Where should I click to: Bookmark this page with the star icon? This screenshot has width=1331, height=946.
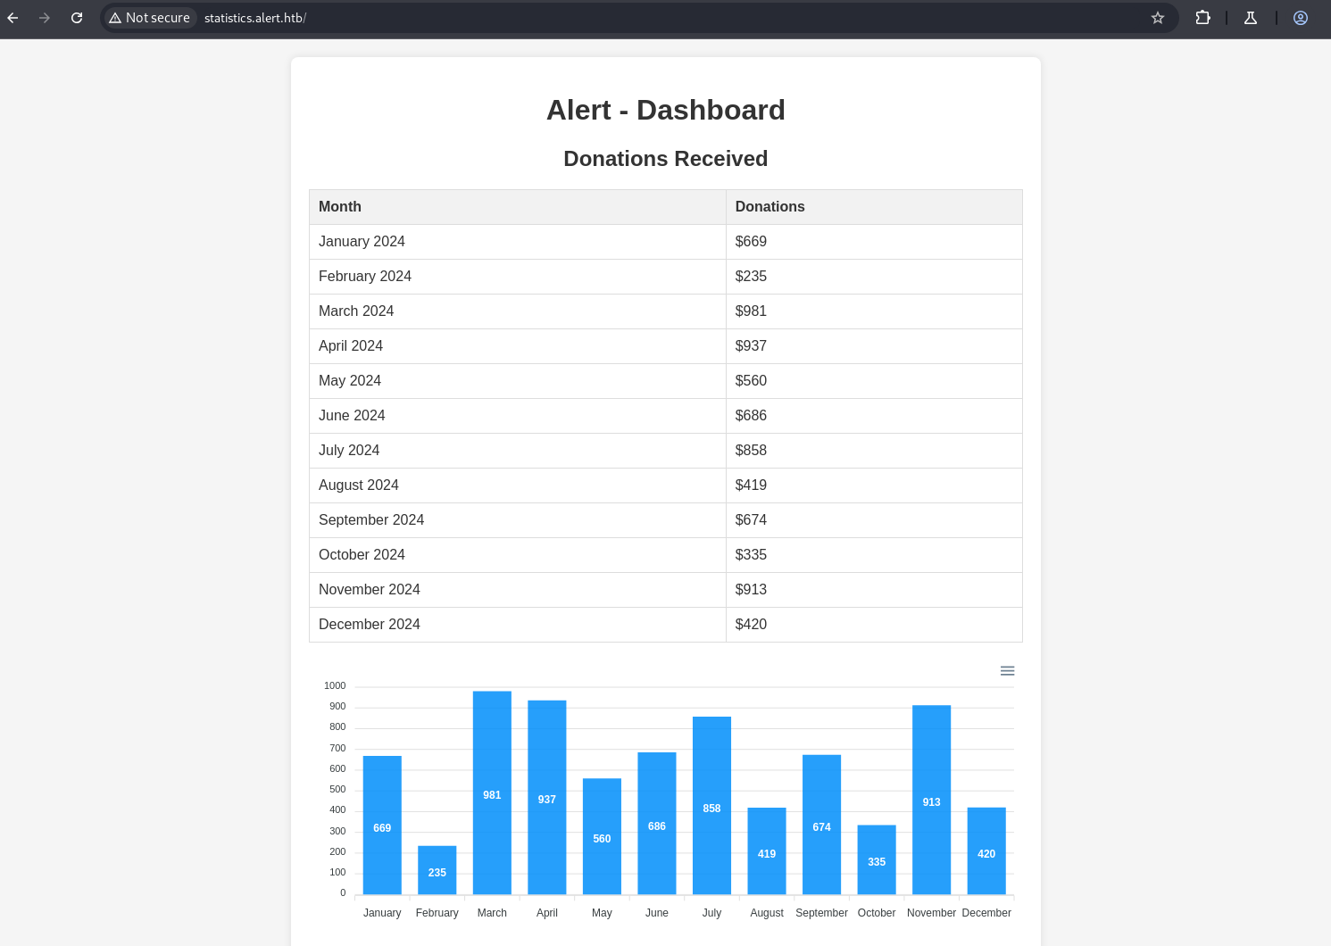click(x=1158, y=18)
